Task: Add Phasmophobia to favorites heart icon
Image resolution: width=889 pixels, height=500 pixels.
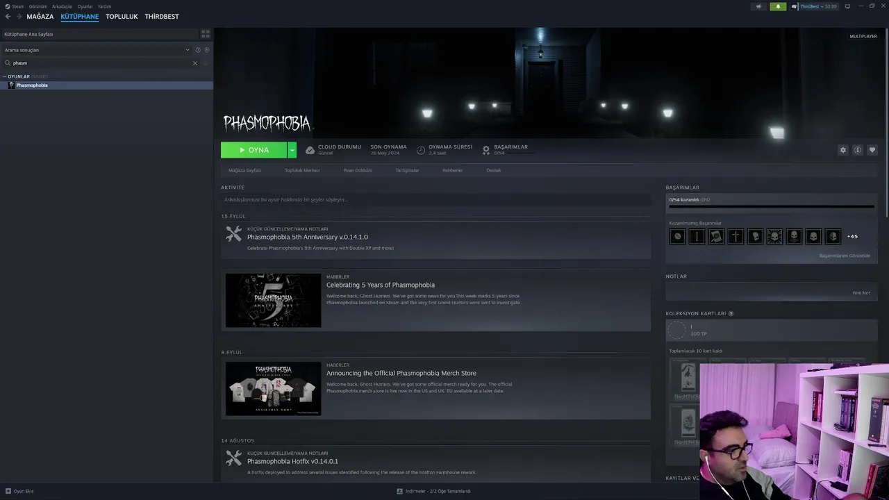Action: pyautogui.click(x=872, y=150)
